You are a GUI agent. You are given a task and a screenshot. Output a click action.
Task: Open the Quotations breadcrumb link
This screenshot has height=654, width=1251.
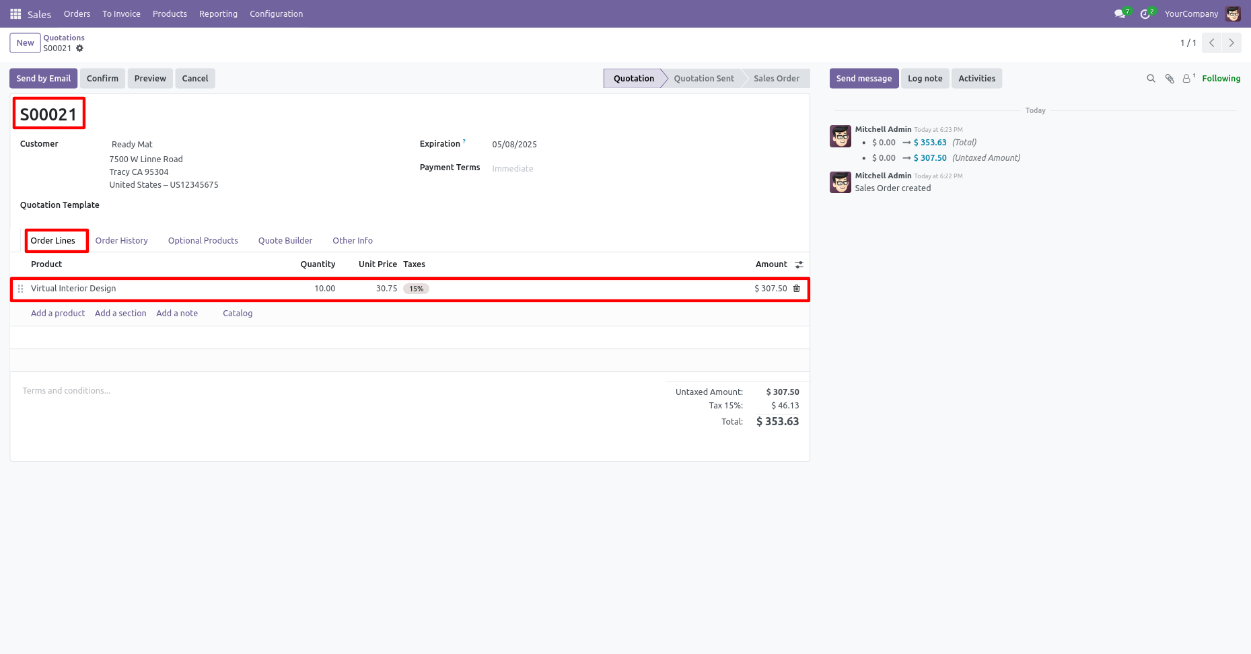tap(64, 38)
